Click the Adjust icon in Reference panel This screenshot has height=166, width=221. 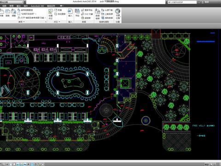[x=14, y=13]
